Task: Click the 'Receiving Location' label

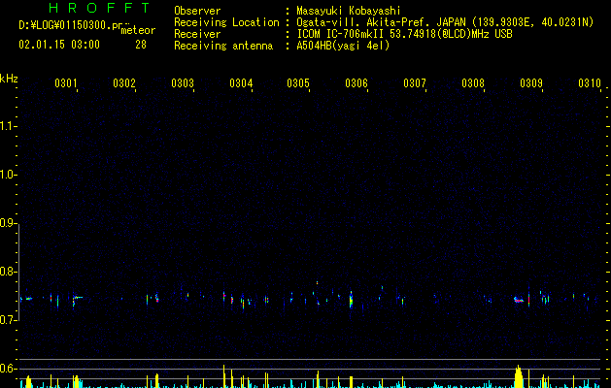Action: pos(226,22)
